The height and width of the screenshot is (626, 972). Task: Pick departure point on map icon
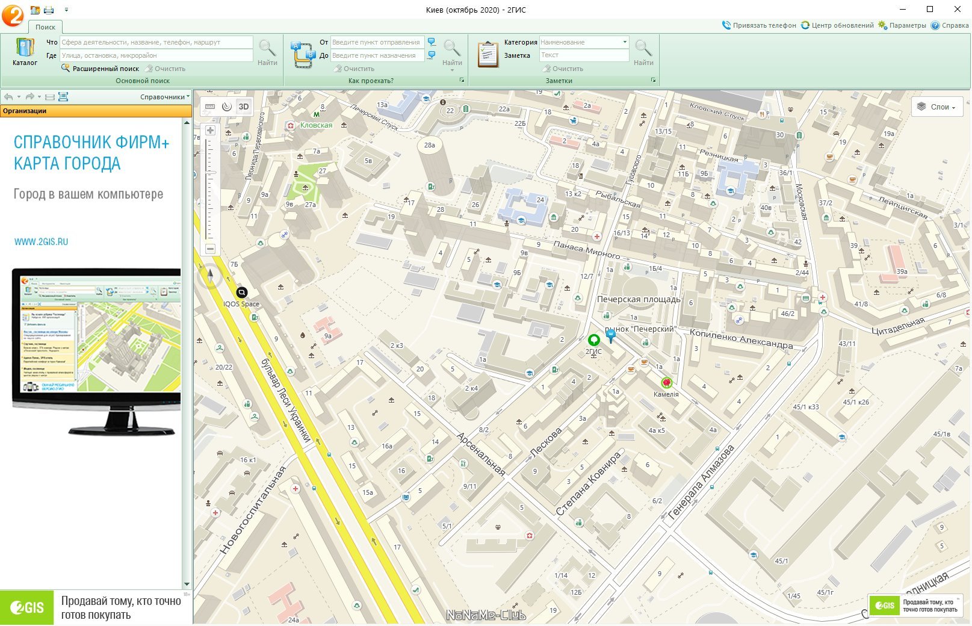432,42
